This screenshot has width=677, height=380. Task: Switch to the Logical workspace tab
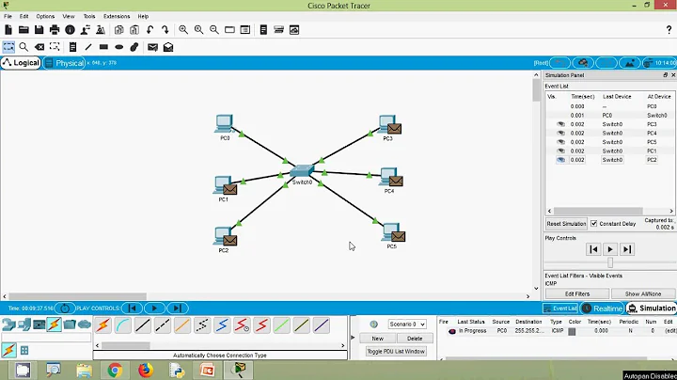click(21, 63)
